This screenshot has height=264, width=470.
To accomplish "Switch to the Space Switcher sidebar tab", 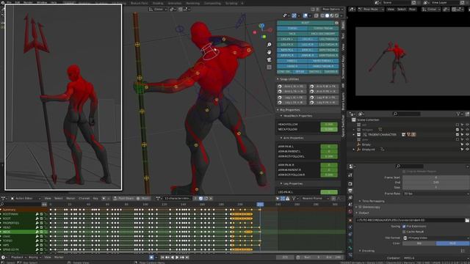I will coord(343,126).
